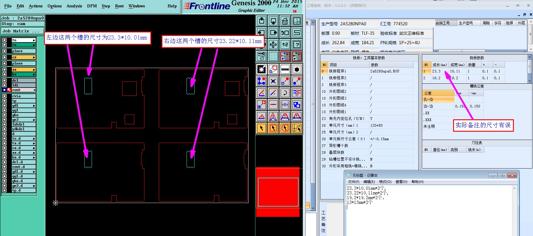The image size is (533, 236).
Task: Open the tools and palette settings icon
Action: [261, 56]
